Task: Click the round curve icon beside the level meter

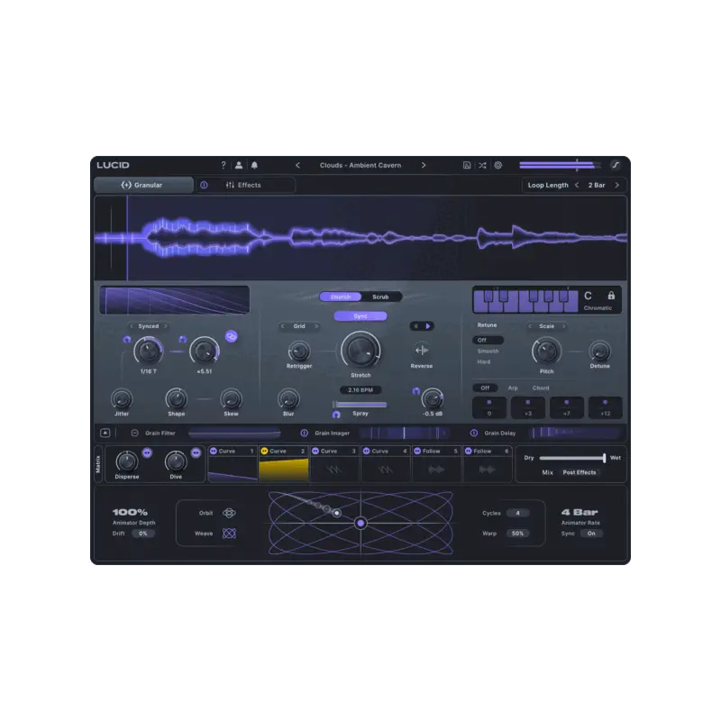Action: point(616,165)
